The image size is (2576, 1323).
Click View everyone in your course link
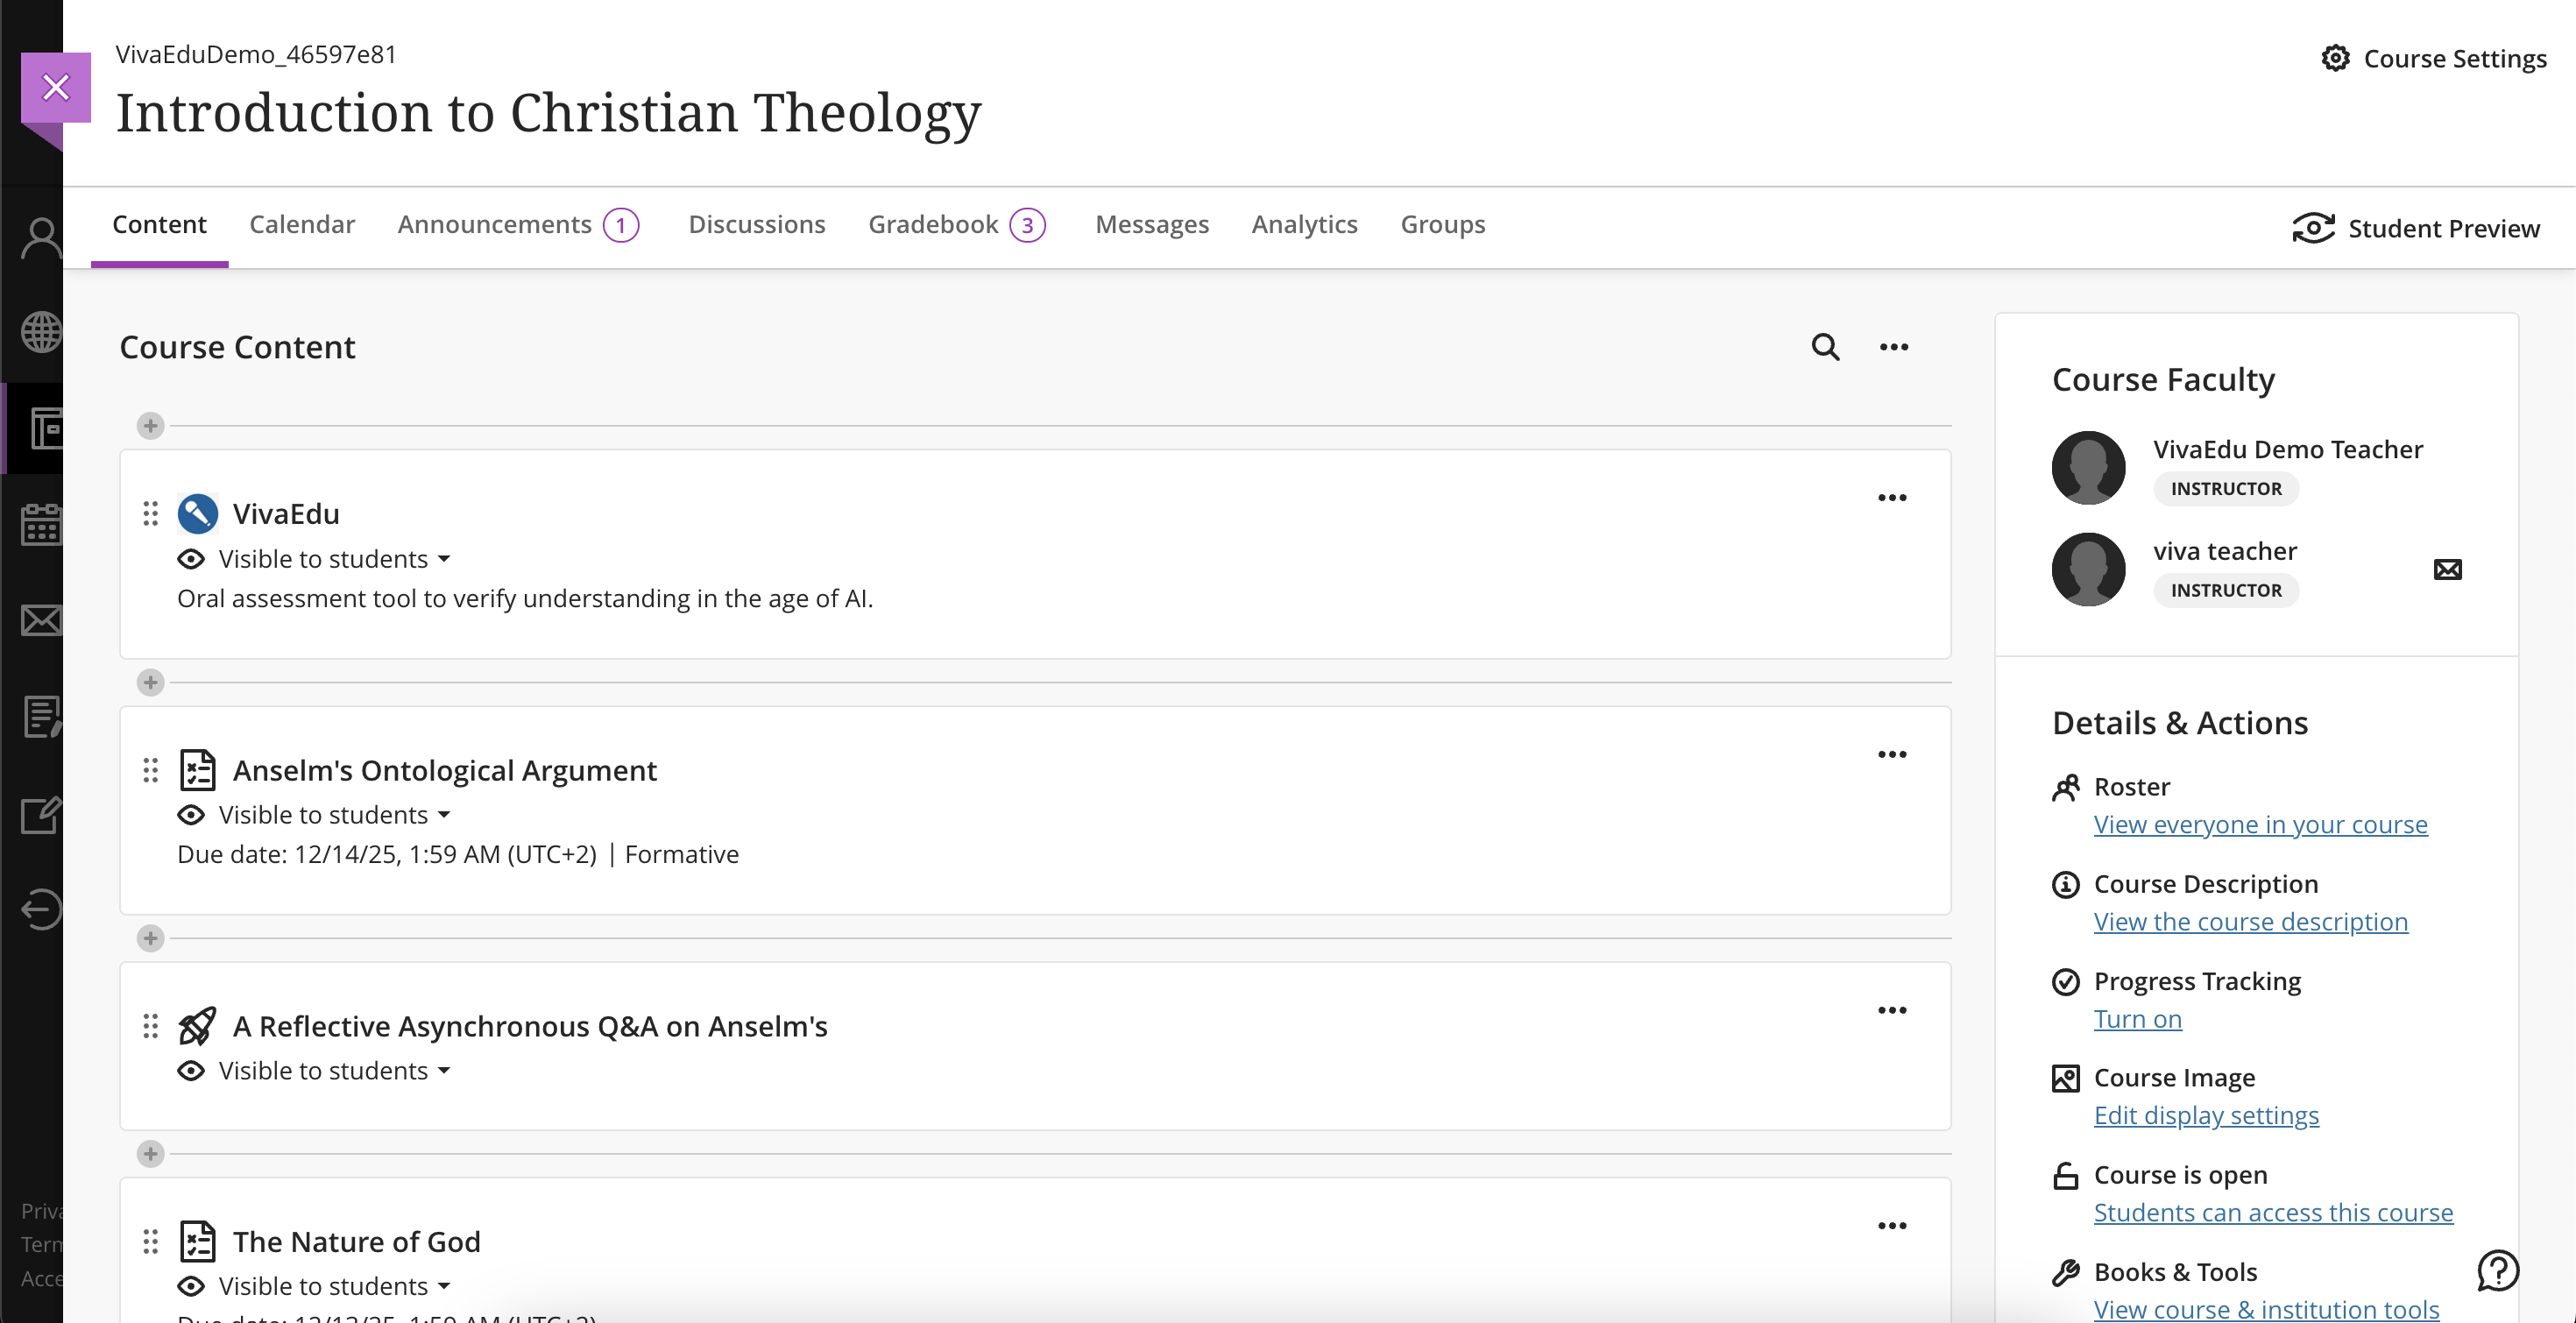[2260, 825]
